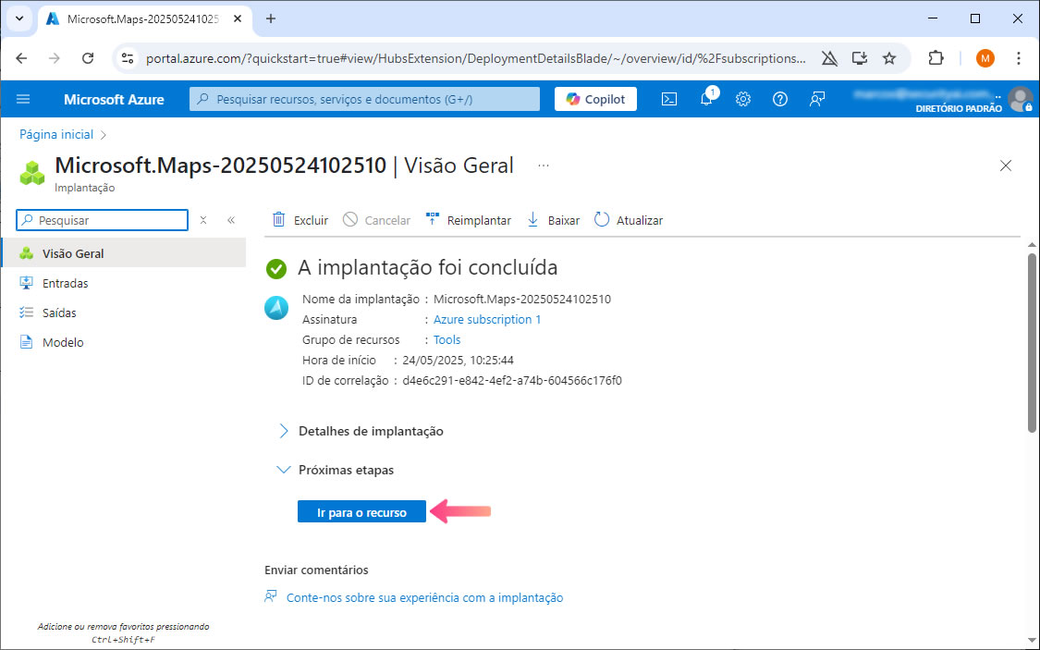Open site information icon in address bar
Image resolution: width=1040 pixels, height=650 pixels.
pyautogui.click(x=128, y=58)
